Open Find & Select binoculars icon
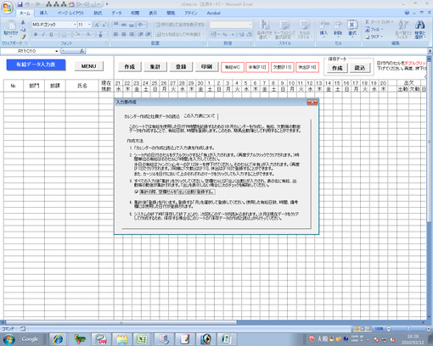Image resolution: width=433 pixels, height=346 pixels. [420, 30]
